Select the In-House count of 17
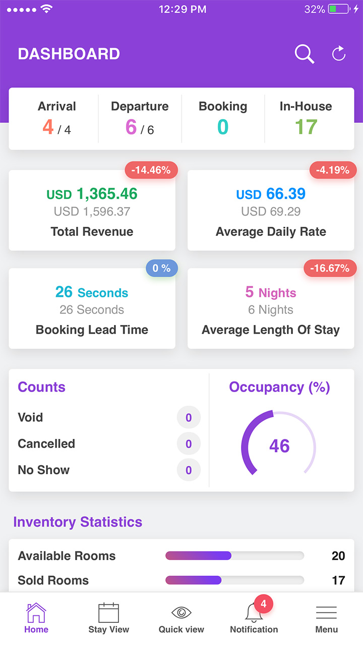The image size is (363, 645). [306, 118]
